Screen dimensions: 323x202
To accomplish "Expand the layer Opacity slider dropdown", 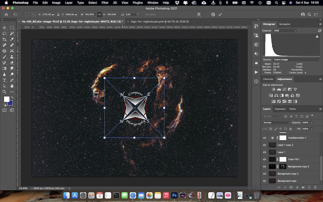I will (311, 122).
